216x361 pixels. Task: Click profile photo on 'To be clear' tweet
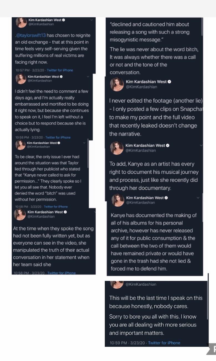click(20, 145)
